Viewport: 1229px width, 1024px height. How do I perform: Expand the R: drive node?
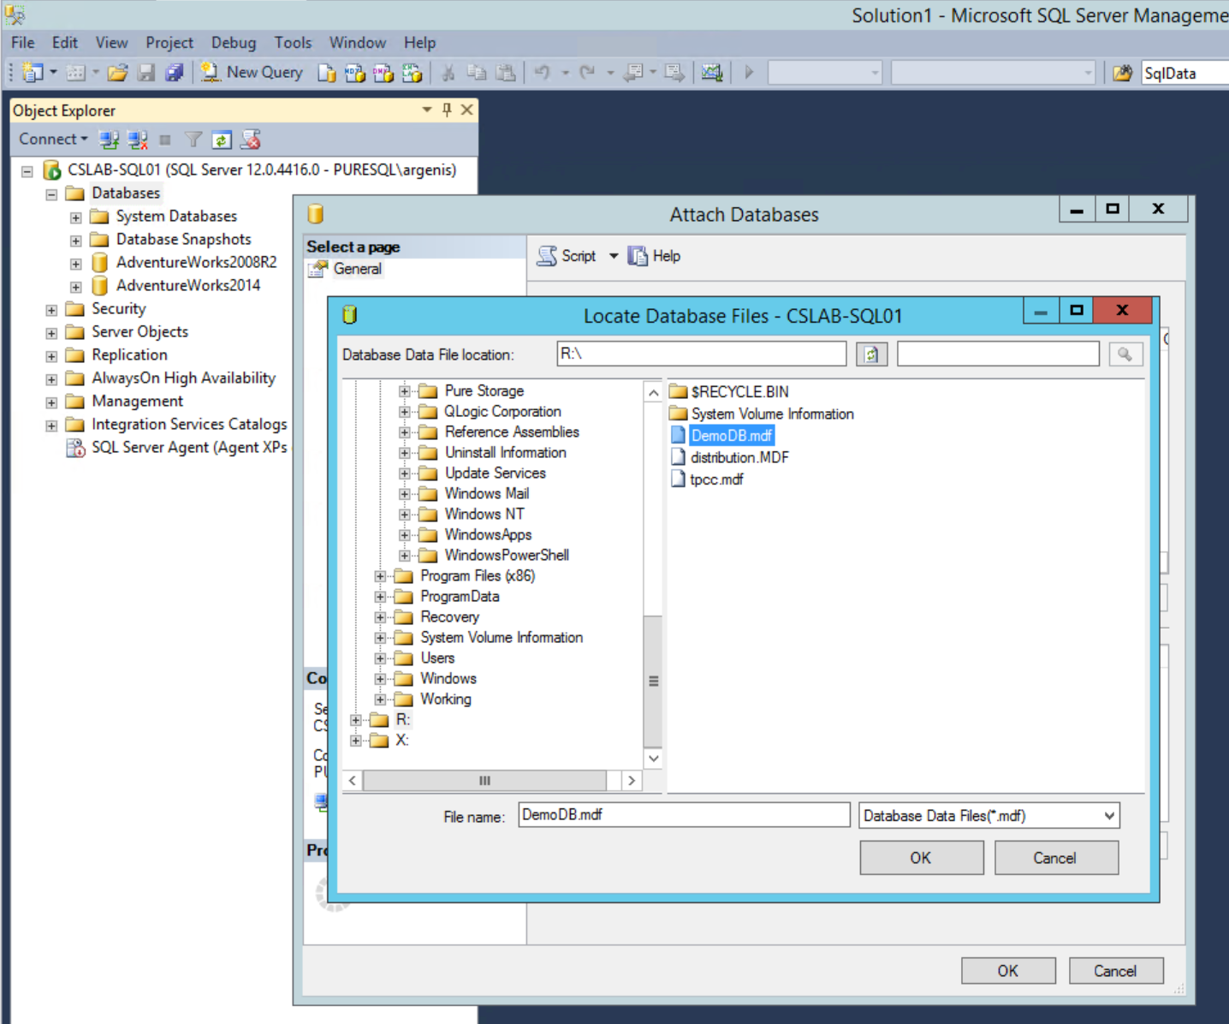pos(356,720)
